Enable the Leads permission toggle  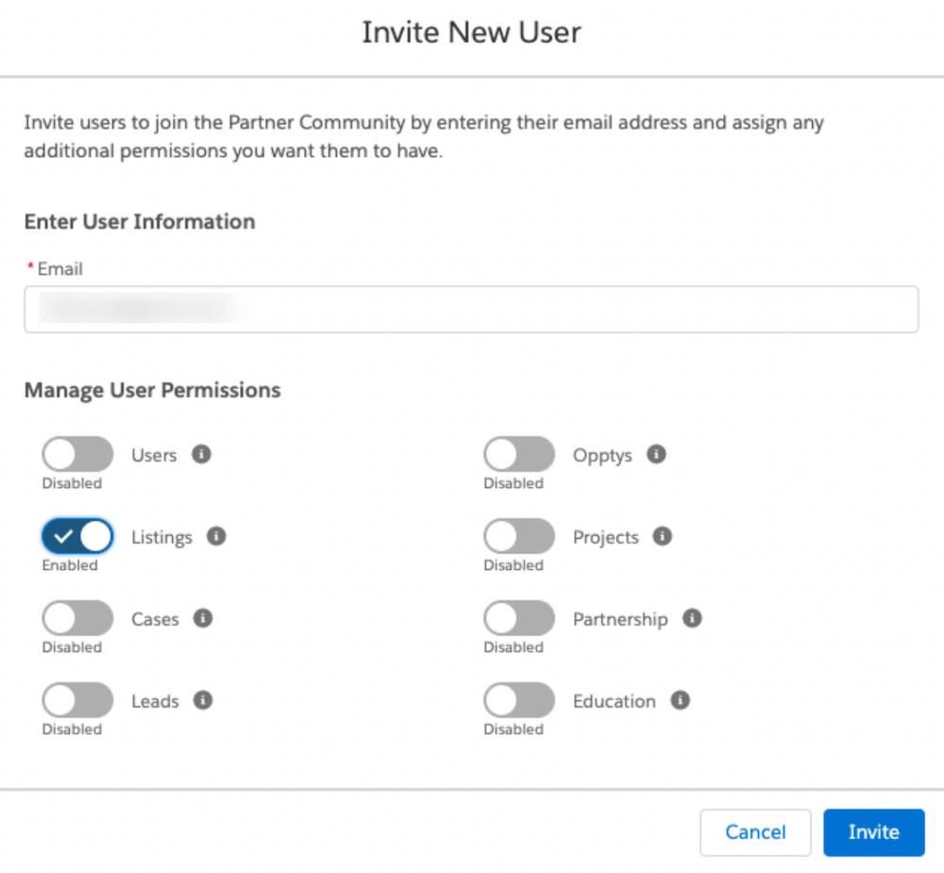(x=76, y=700)
